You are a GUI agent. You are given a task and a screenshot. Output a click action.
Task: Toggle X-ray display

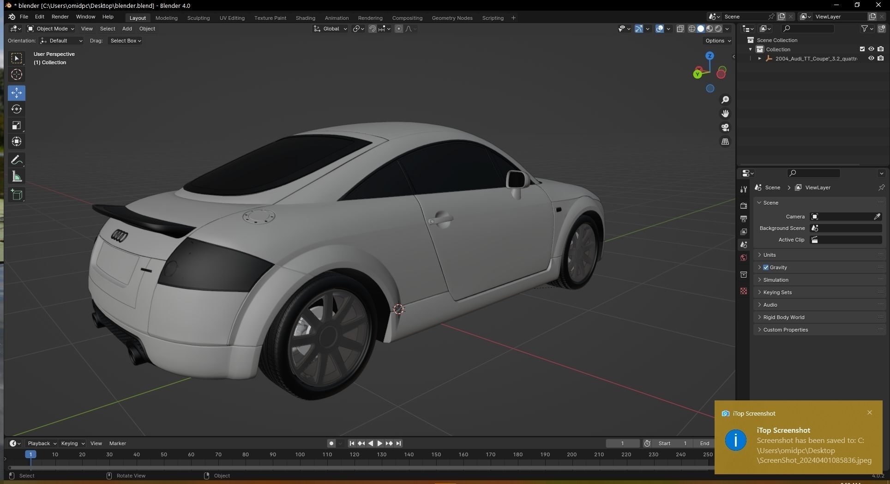pyautogui.click(x=680, y=29)
